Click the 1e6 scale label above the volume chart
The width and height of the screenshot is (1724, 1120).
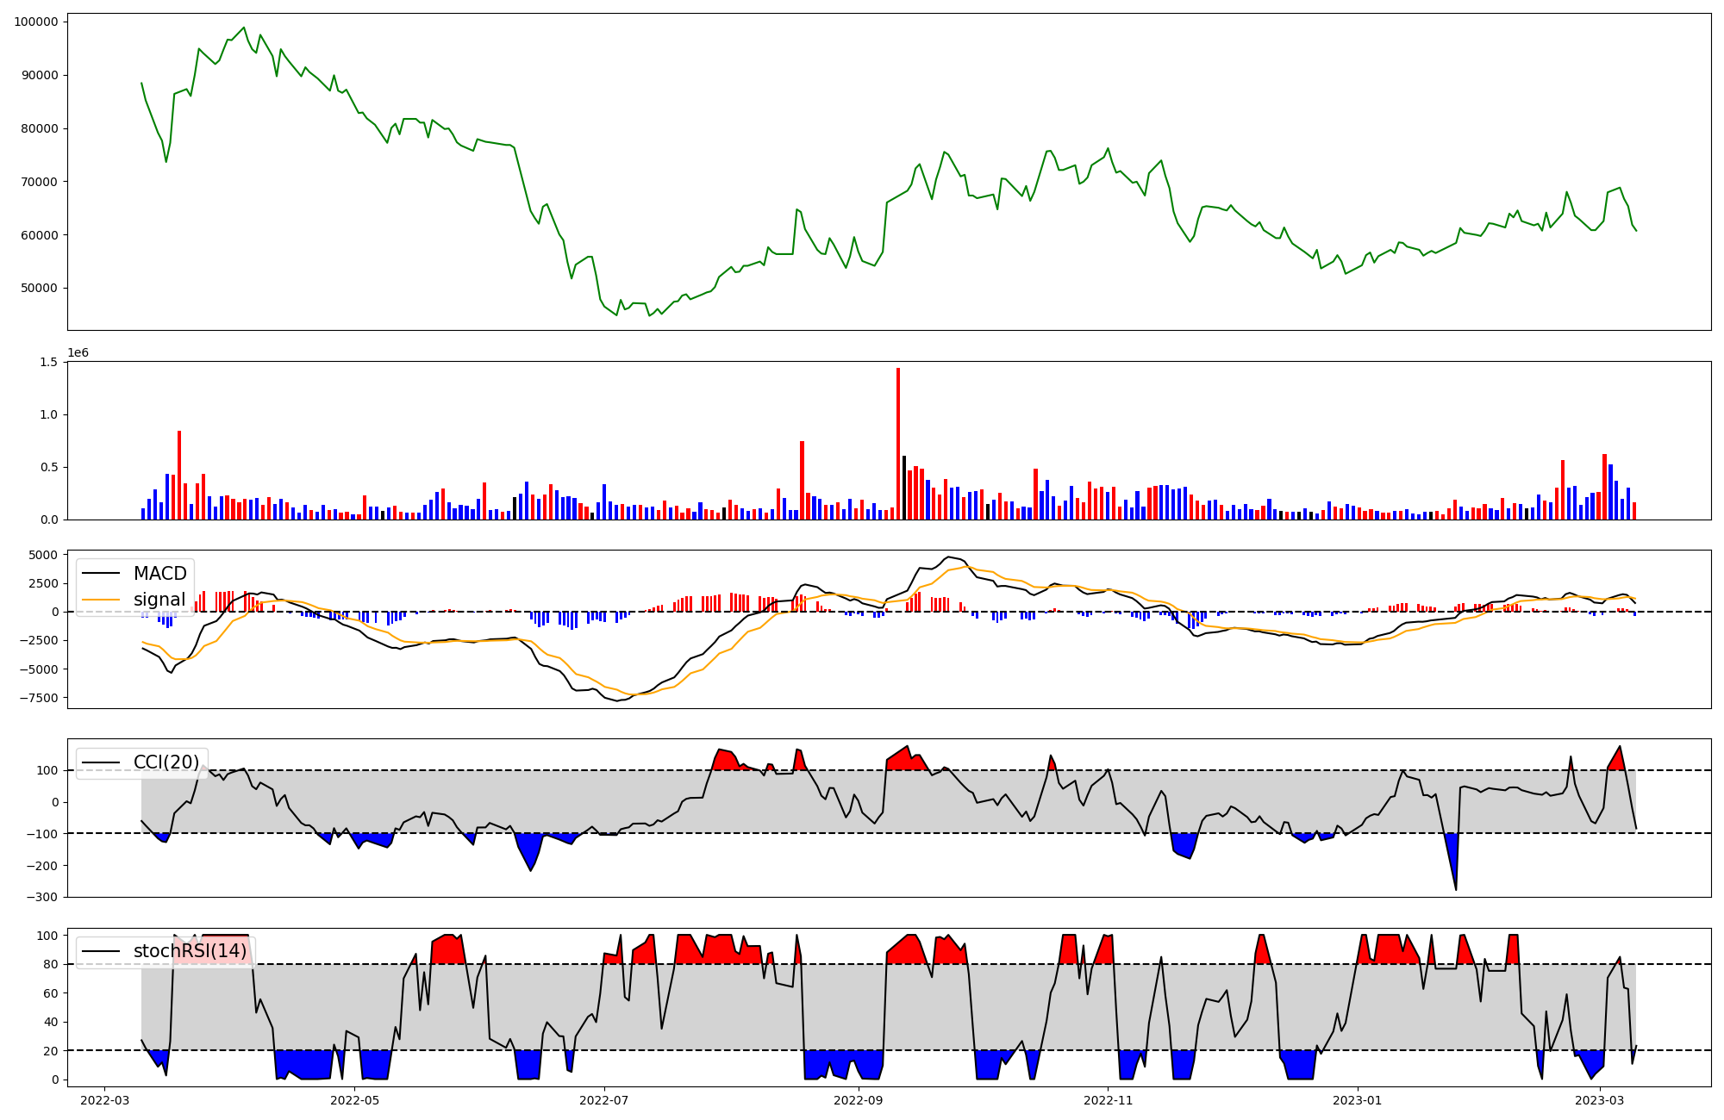pyautogui.click(x=78, y=353)
